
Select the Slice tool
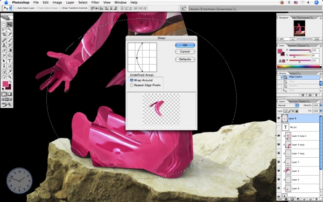click(10, 34)
